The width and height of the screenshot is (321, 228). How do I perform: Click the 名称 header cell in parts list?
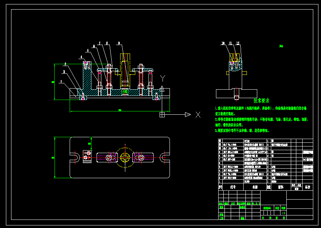click(255, 187)
